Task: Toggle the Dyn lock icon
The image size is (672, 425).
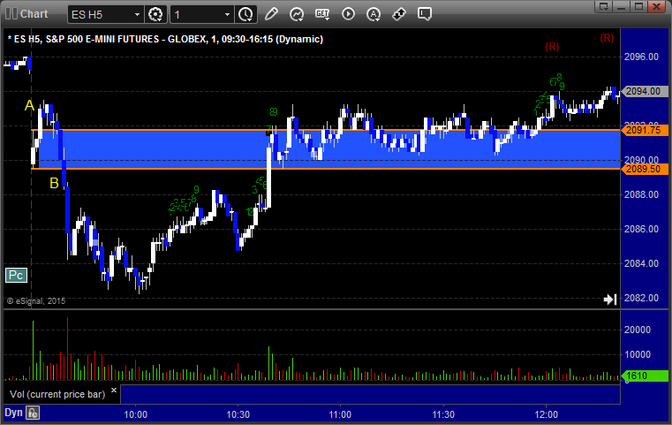Action: click(x=33, y=413)
